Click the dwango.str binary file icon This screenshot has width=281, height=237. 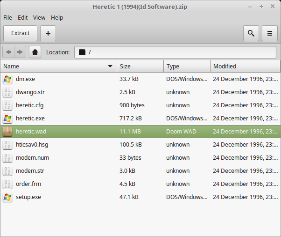point(7,92)
